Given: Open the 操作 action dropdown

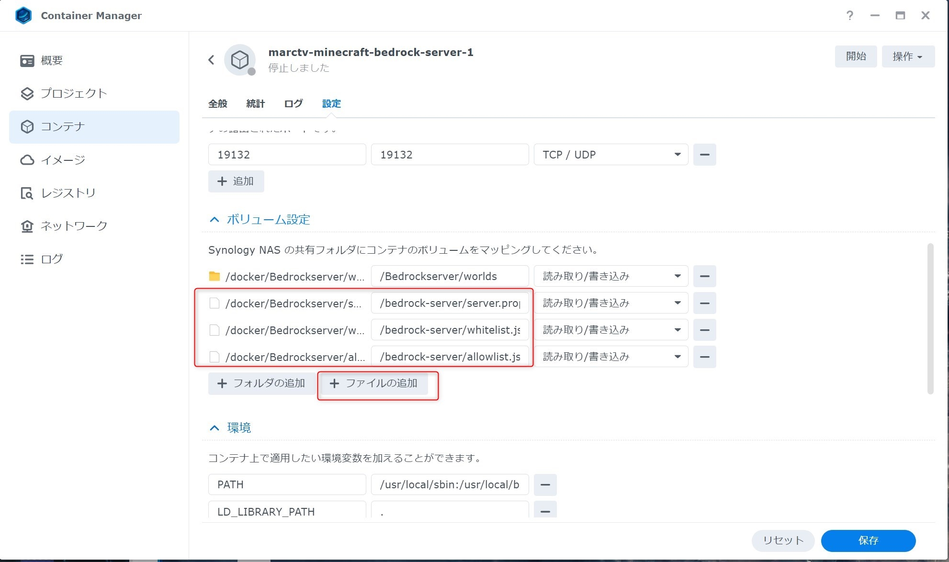Looking at the screenshot, I should coord(908,56).
